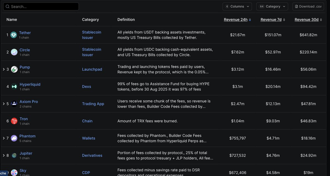
Task: Select Hyperliquid's $94.42m 30d revenue
Action: [x=308, y=87]
